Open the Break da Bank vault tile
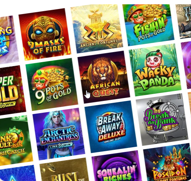The image size is (191, 181). click(x=162, y=120)
